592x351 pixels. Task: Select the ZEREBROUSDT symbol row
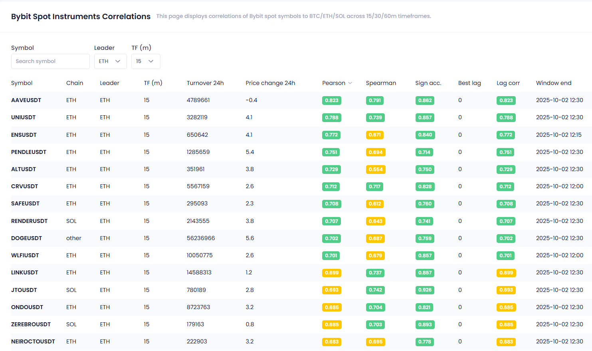(x=301, y=324)
